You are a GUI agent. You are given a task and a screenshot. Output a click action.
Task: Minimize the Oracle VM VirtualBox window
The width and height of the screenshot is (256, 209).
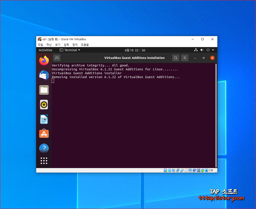coord(193,39)
